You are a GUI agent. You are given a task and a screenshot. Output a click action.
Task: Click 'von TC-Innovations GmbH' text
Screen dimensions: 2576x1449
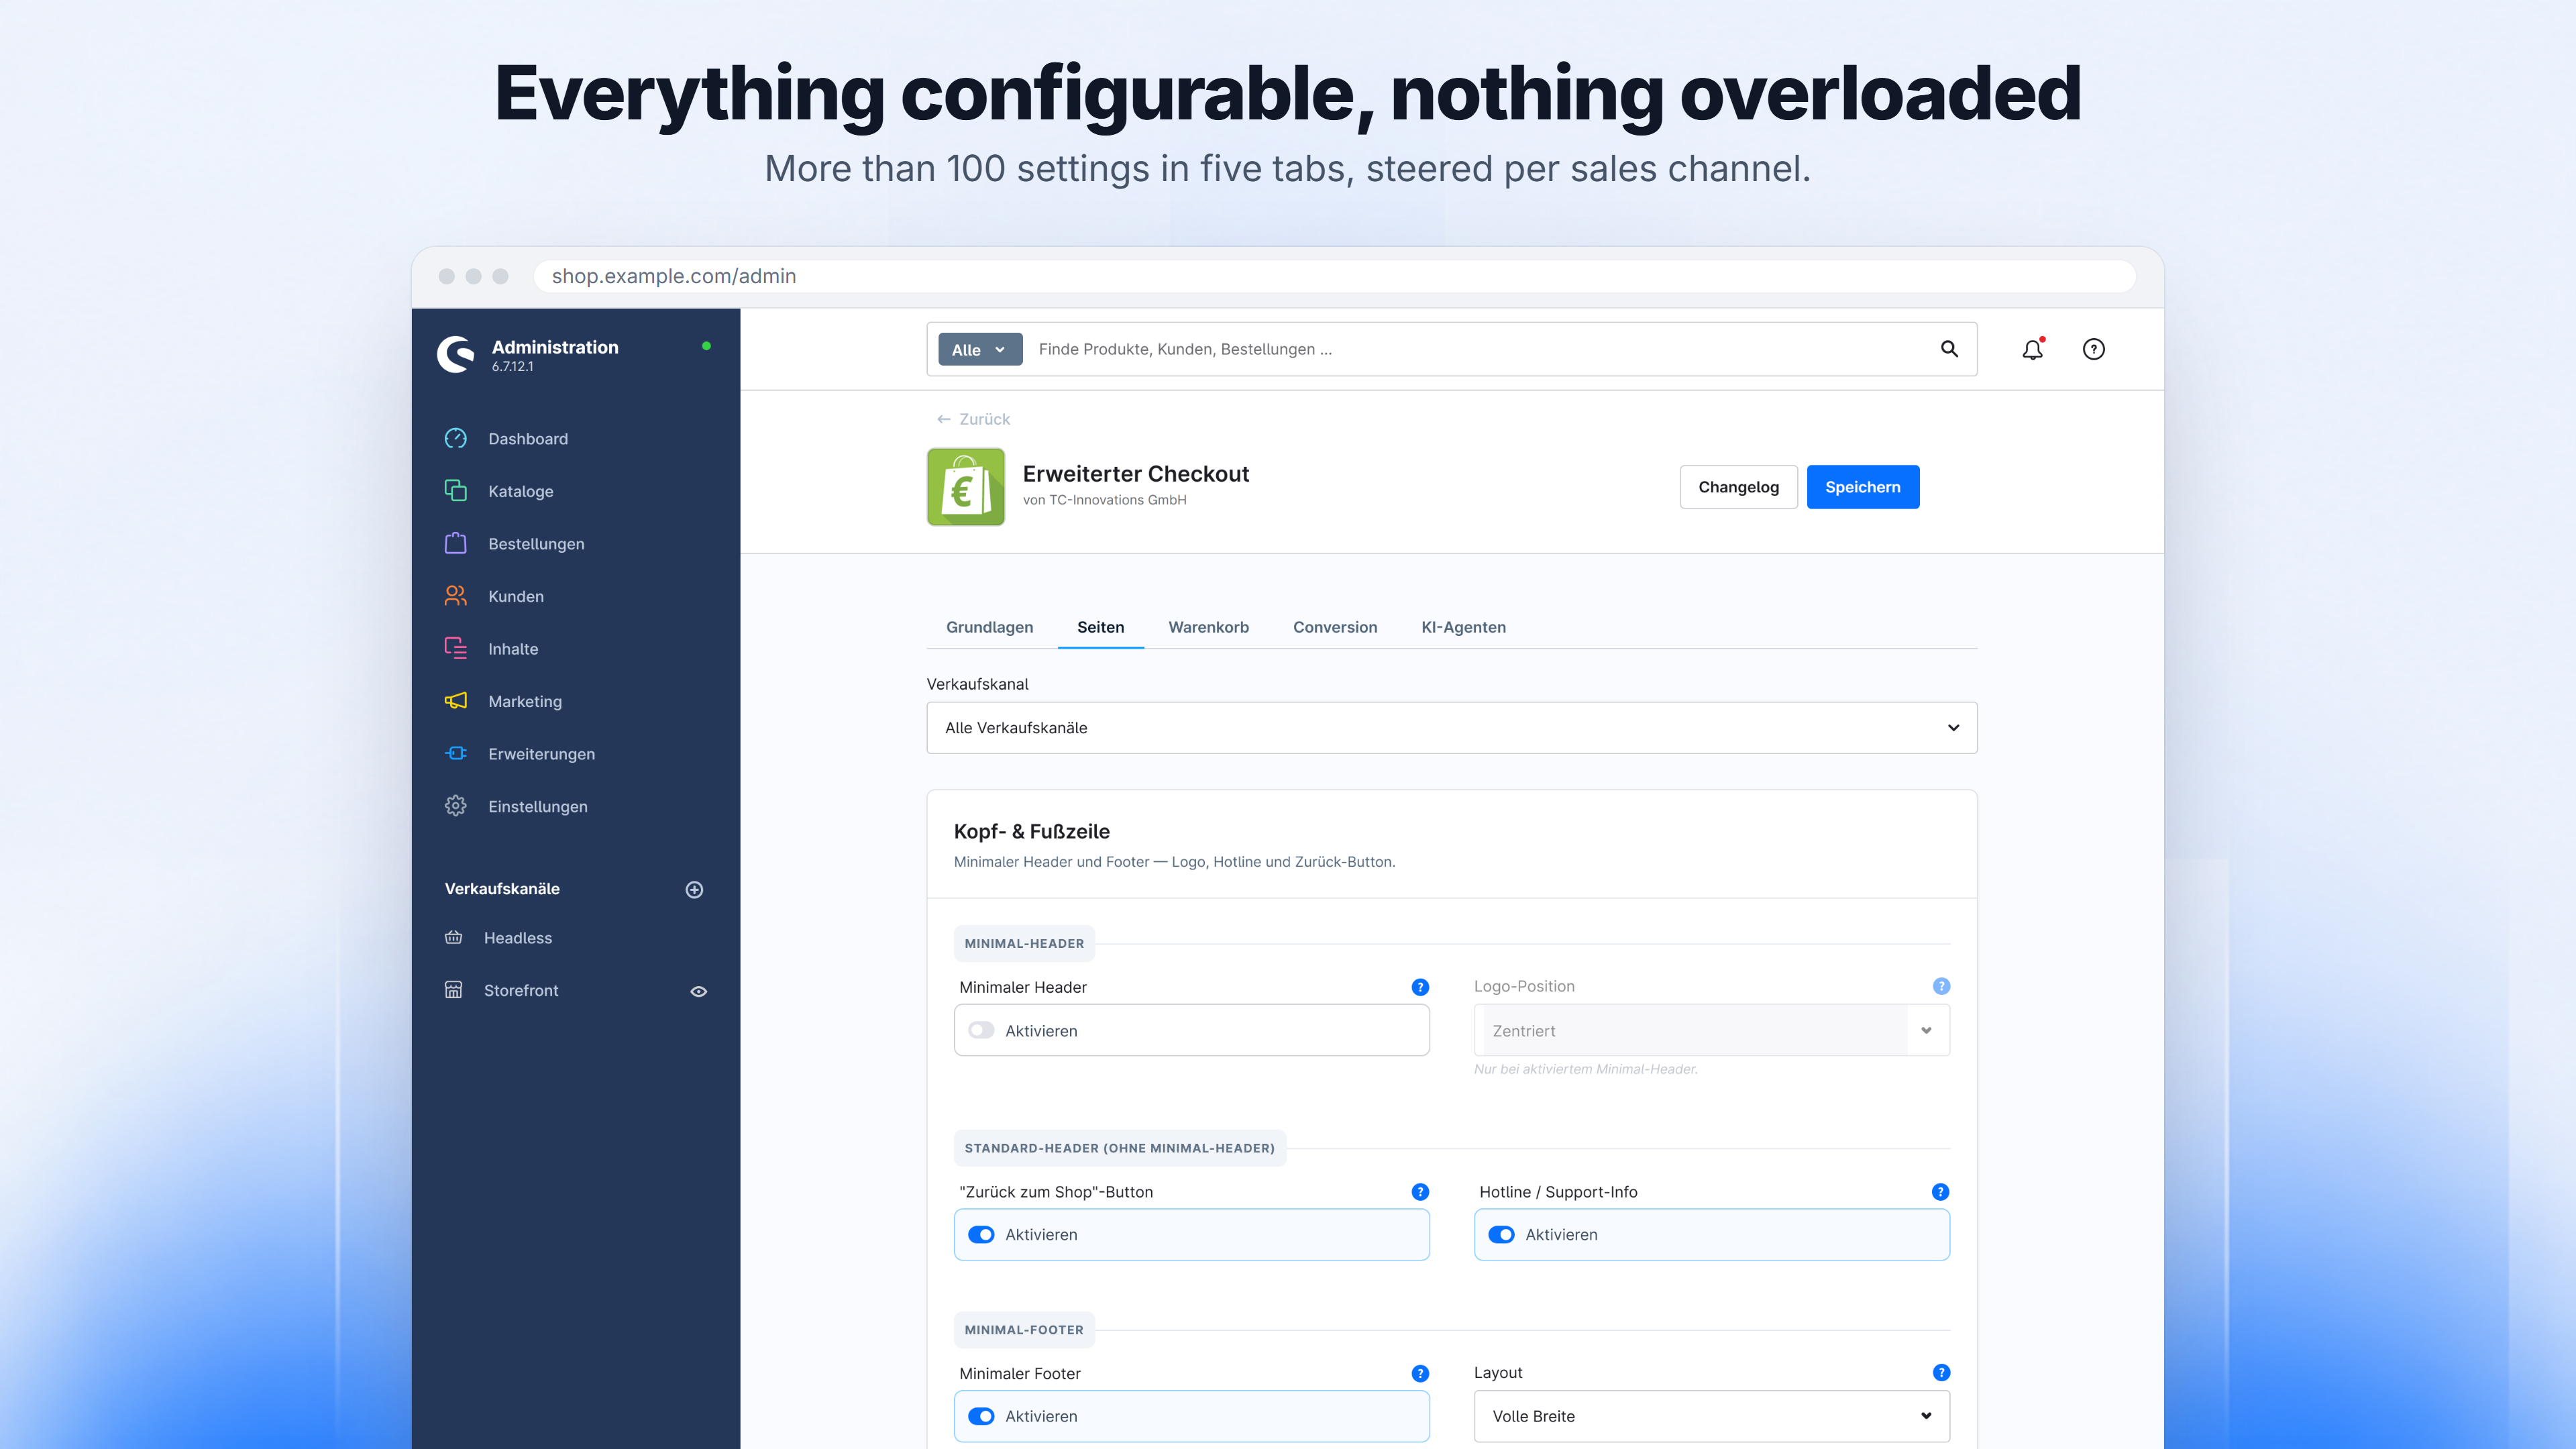(x=1104, y=500)
